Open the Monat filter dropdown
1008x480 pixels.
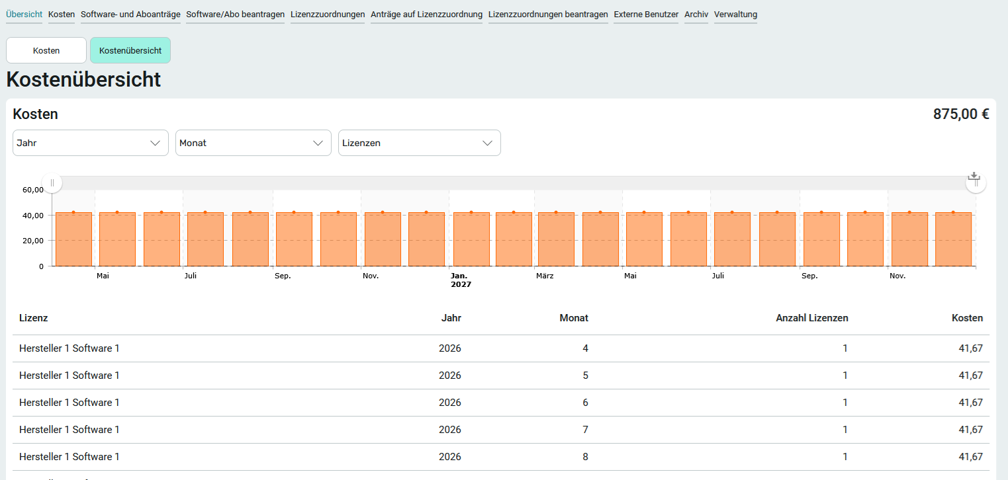[x=253, y=143]
